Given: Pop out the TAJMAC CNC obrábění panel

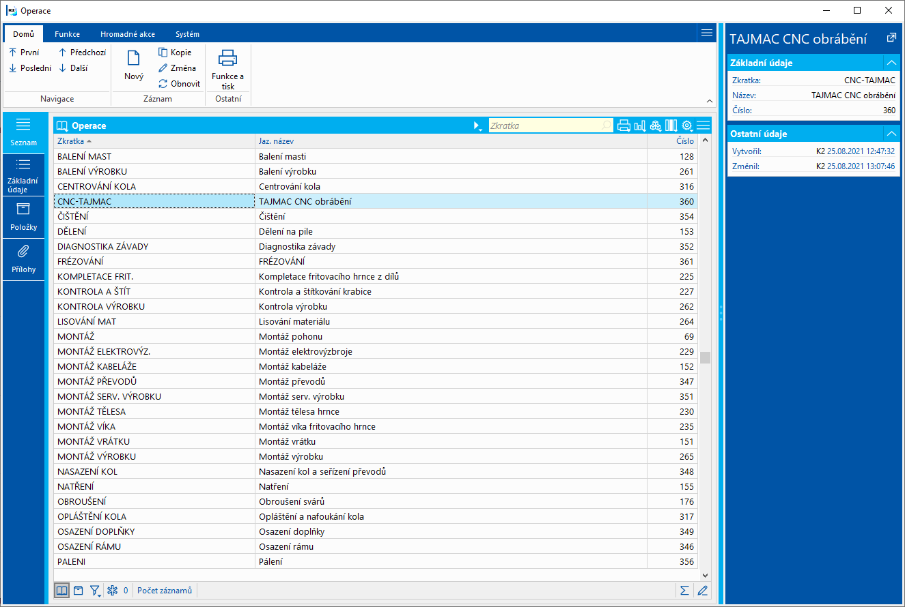Looking at the screenshot, I should [891, 38].
